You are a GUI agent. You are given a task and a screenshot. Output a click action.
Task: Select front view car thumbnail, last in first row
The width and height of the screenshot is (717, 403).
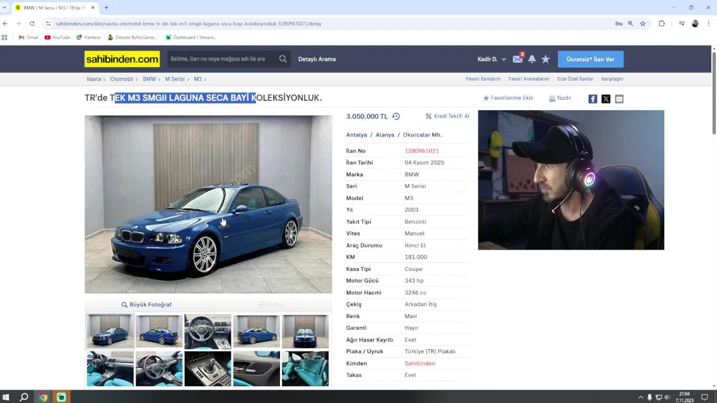(305, 331)
